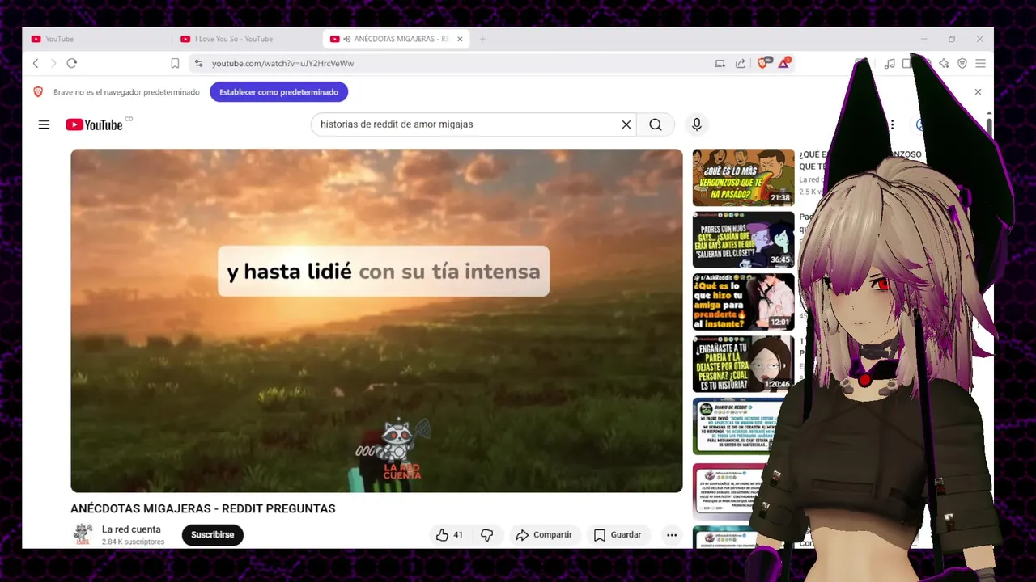Go back to the previous page
Screen dimensions: 1036x582
click(x=36, y=63)
